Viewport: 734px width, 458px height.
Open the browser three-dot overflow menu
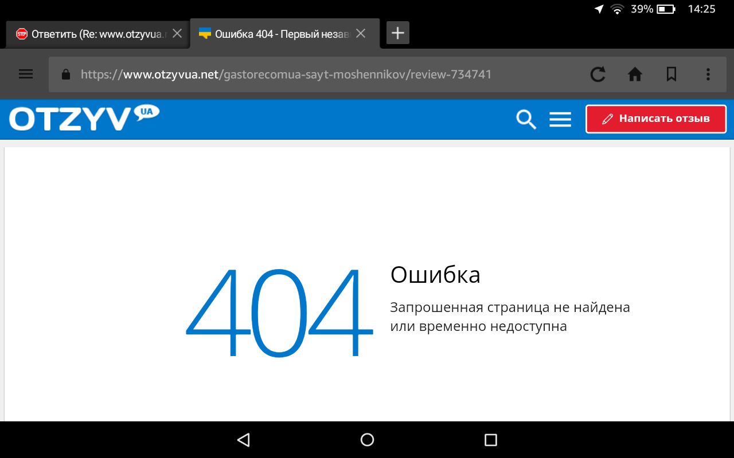(x=708, y=74)
